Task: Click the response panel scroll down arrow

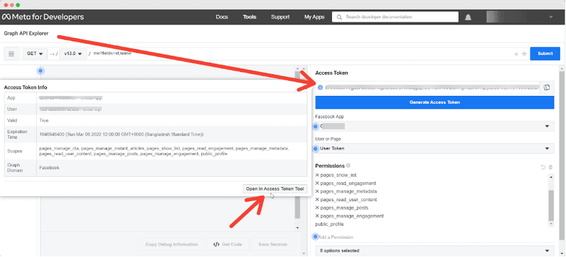Action: pyautogui.click(x=297, y=228)
